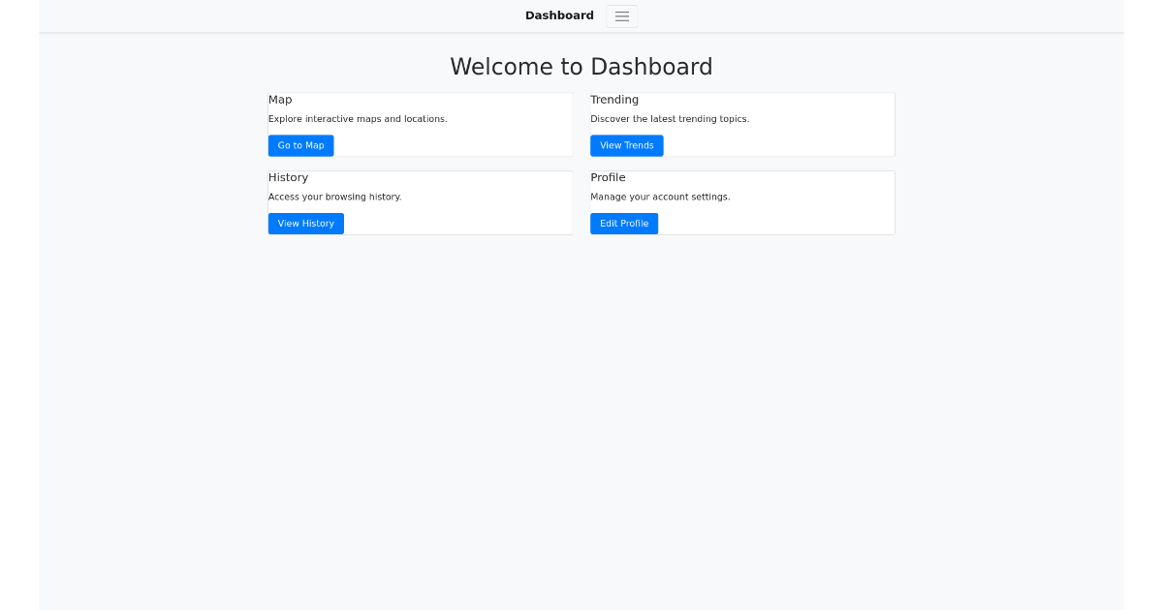The height and width of the screenshot is (610, 1163).
Task: Click the View Trends button
Action: tap(626, 145)
